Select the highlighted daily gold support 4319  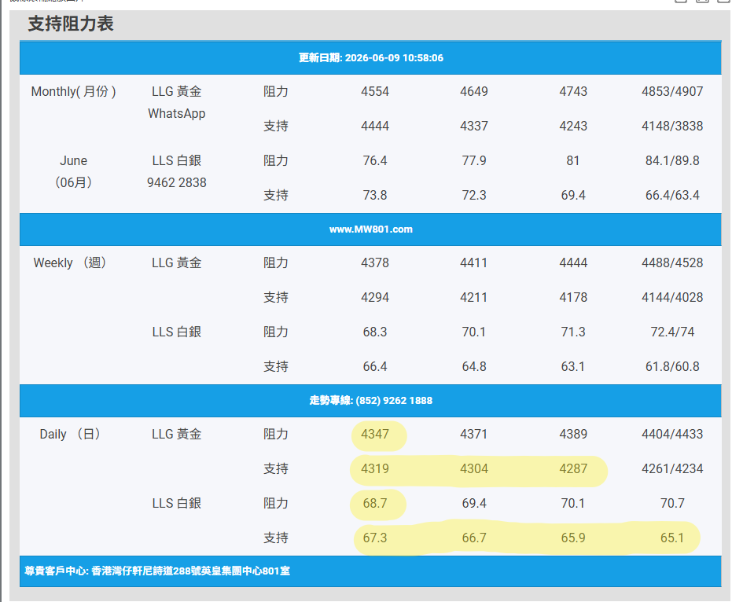tap(375, 468)
